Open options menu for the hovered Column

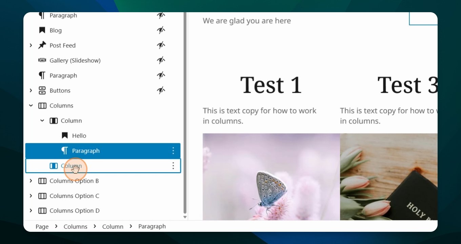[x=173, y=166]
